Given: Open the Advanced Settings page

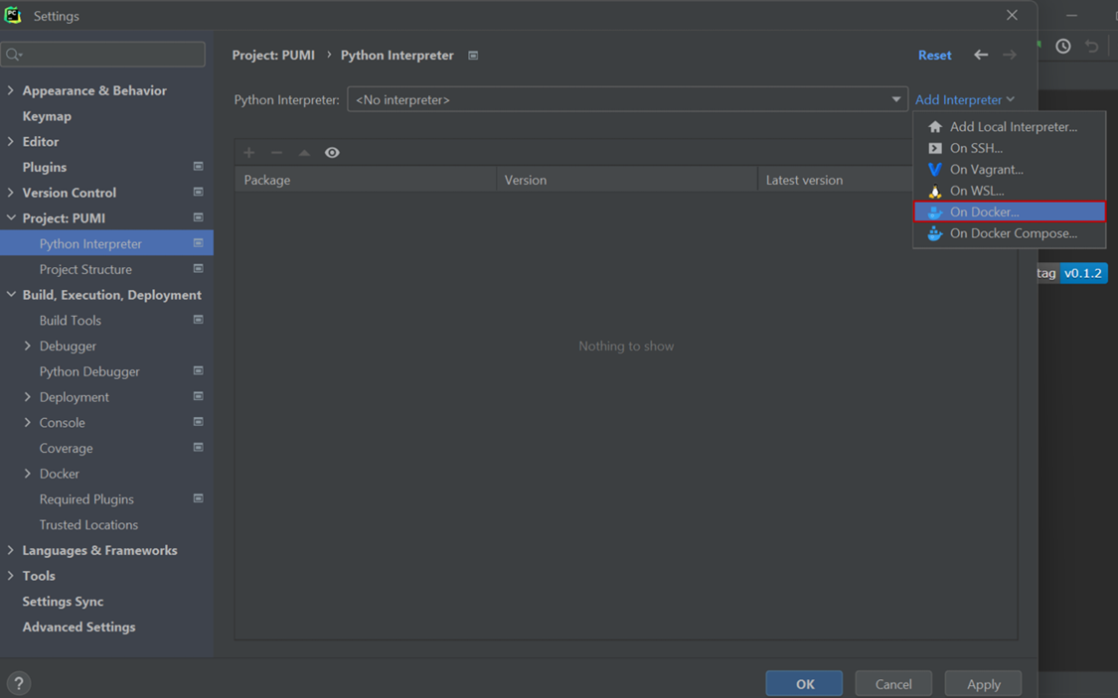Looking at the screenshot, I should [x=79, y=627].
